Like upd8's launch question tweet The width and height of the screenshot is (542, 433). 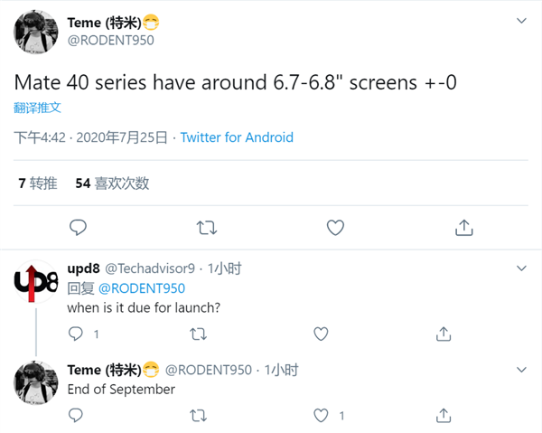point(321,334)
